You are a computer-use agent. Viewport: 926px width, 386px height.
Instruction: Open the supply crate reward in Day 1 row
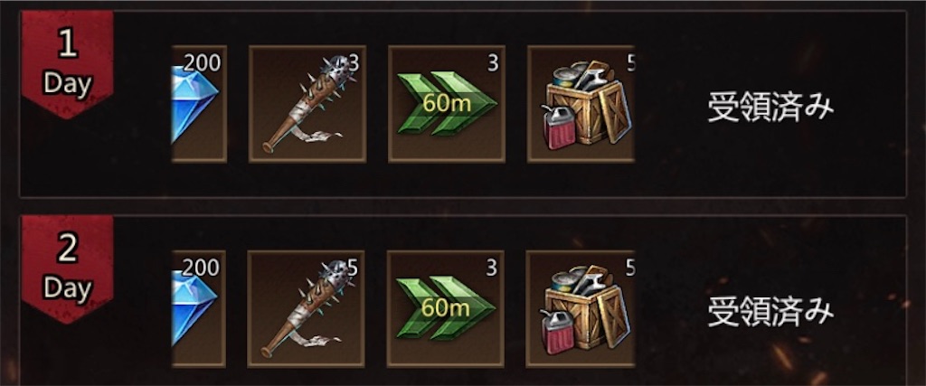click(581, 103)
